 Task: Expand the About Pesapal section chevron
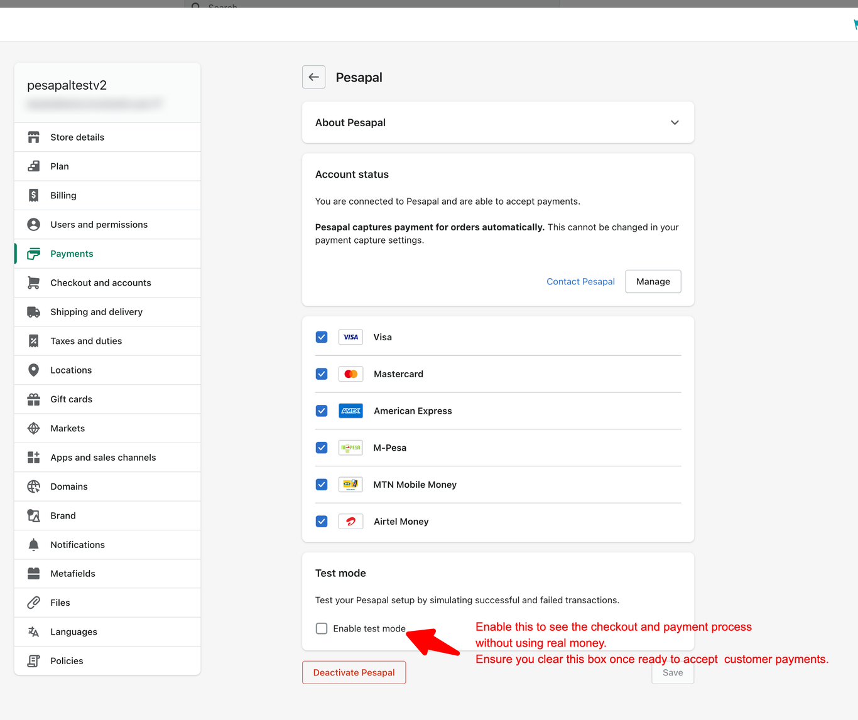click(x=675, y=122)
